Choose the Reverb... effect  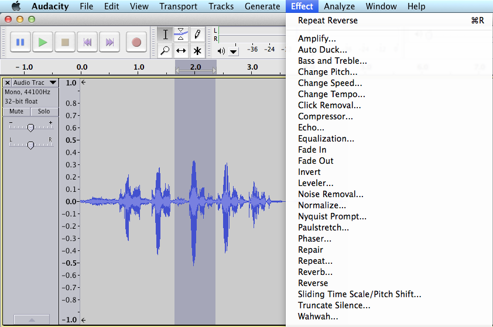[x=389, y=272]
